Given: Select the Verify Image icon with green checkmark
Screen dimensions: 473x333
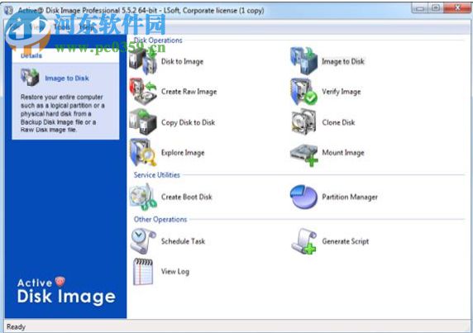Looking at the screenshot, I should pyautogui.click(x=303, y=92).
